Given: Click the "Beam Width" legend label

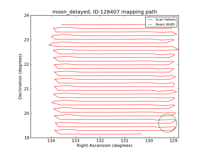Looking at the screenshot, I should 165,24.
